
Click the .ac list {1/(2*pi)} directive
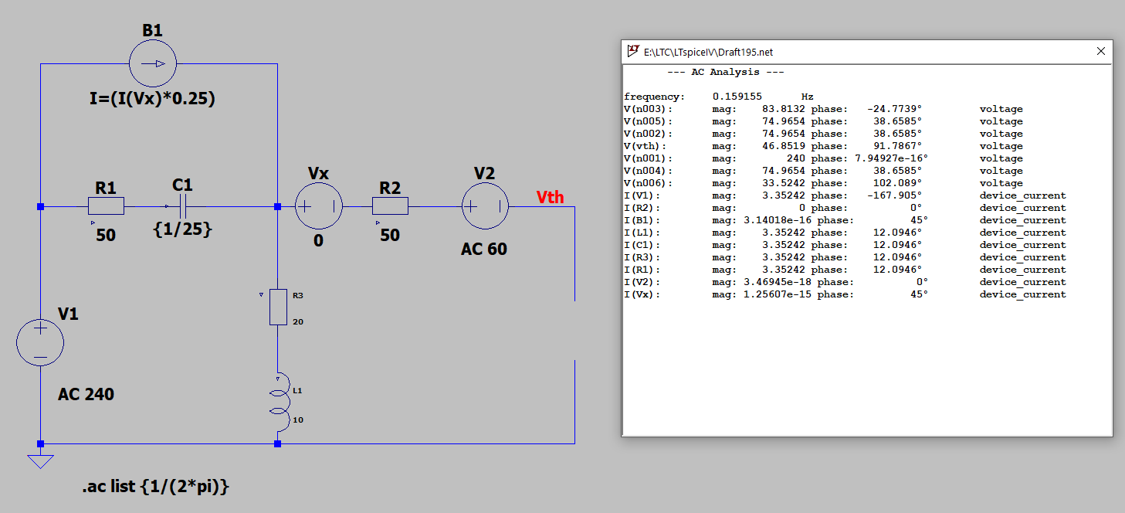(x=157, y=488)
